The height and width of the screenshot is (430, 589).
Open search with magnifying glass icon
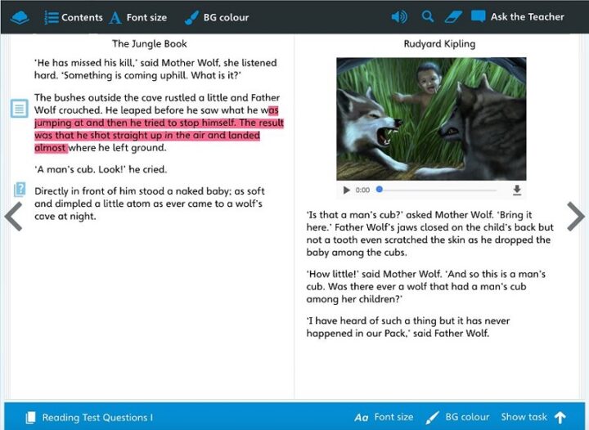tap(428, 16)
